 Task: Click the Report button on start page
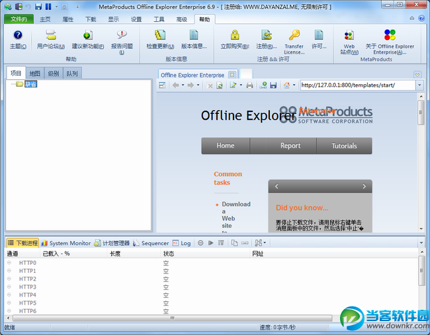tap(290, 146)
